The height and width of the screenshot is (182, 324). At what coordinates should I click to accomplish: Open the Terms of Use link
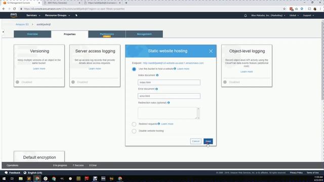point(313,173)
